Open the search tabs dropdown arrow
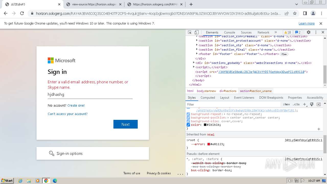The height and width of the screenshot is (184, 327). 297,4
